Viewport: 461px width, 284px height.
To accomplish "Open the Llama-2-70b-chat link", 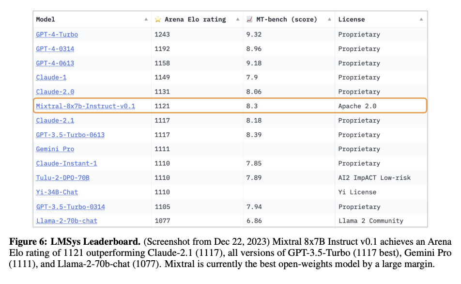I will click(x=67, y=221).
